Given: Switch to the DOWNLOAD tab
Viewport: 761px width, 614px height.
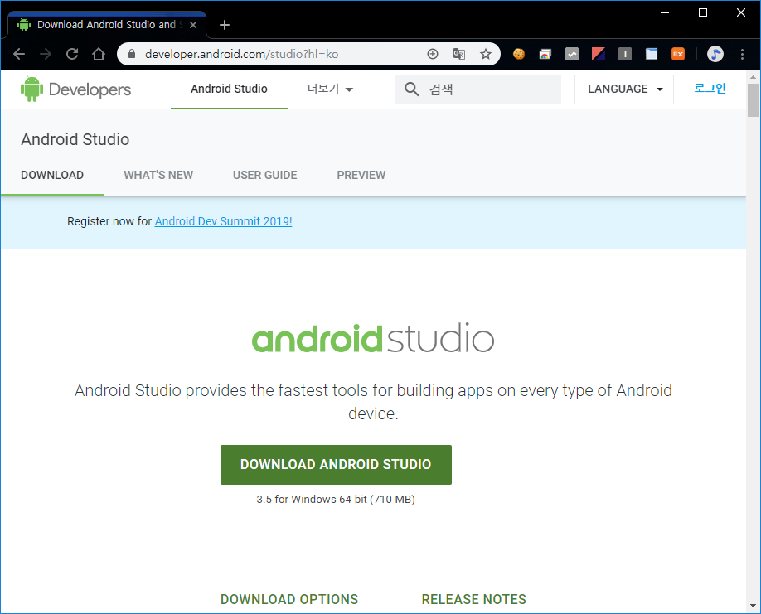Looking at the screenshot, I should [x=52, y=175].
